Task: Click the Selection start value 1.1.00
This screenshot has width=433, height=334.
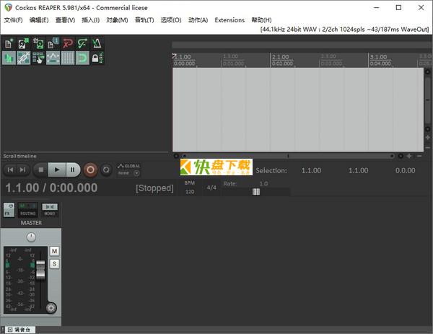Action: coord(311,170)
